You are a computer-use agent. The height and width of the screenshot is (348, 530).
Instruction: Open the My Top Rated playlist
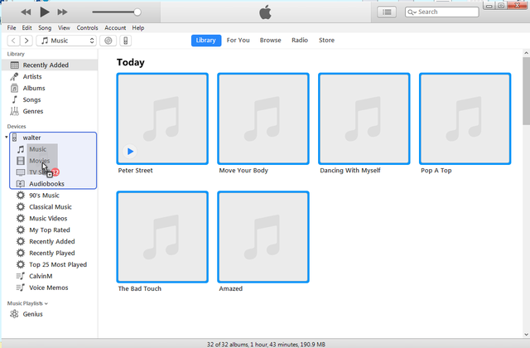50,230
